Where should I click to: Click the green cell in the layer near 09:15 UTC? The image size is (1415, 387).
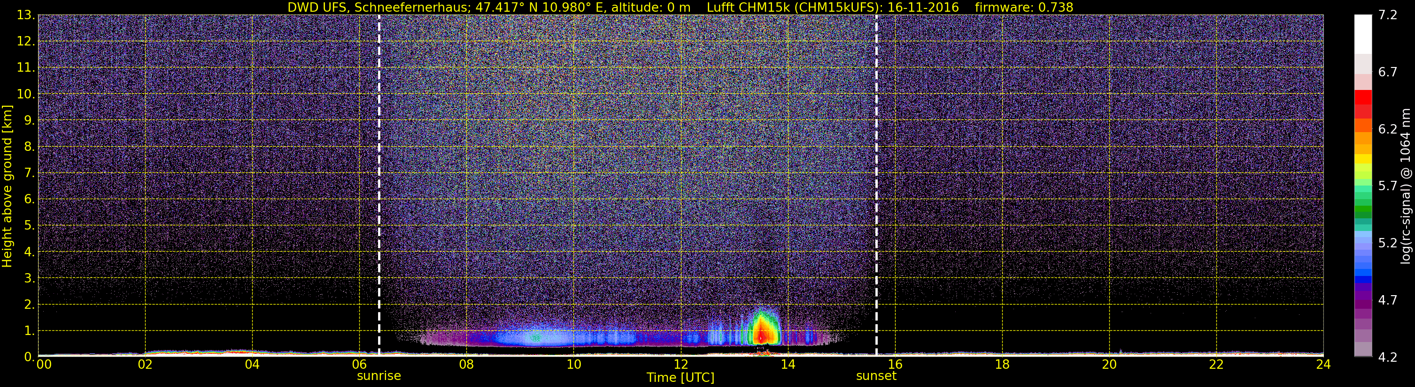pos(536,338)
